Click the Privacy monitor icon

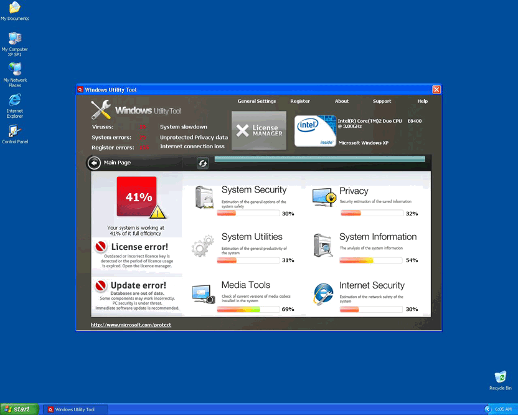pos(324,196)
